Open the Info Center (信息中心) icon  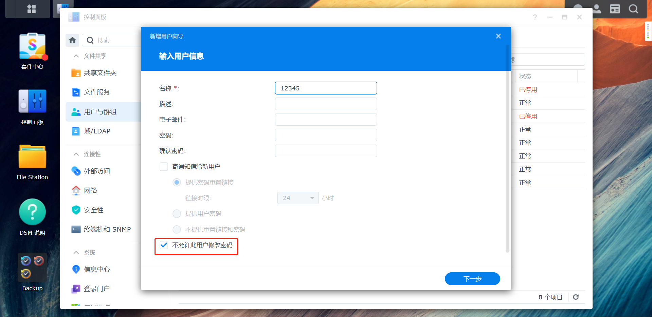click(76, 269)
